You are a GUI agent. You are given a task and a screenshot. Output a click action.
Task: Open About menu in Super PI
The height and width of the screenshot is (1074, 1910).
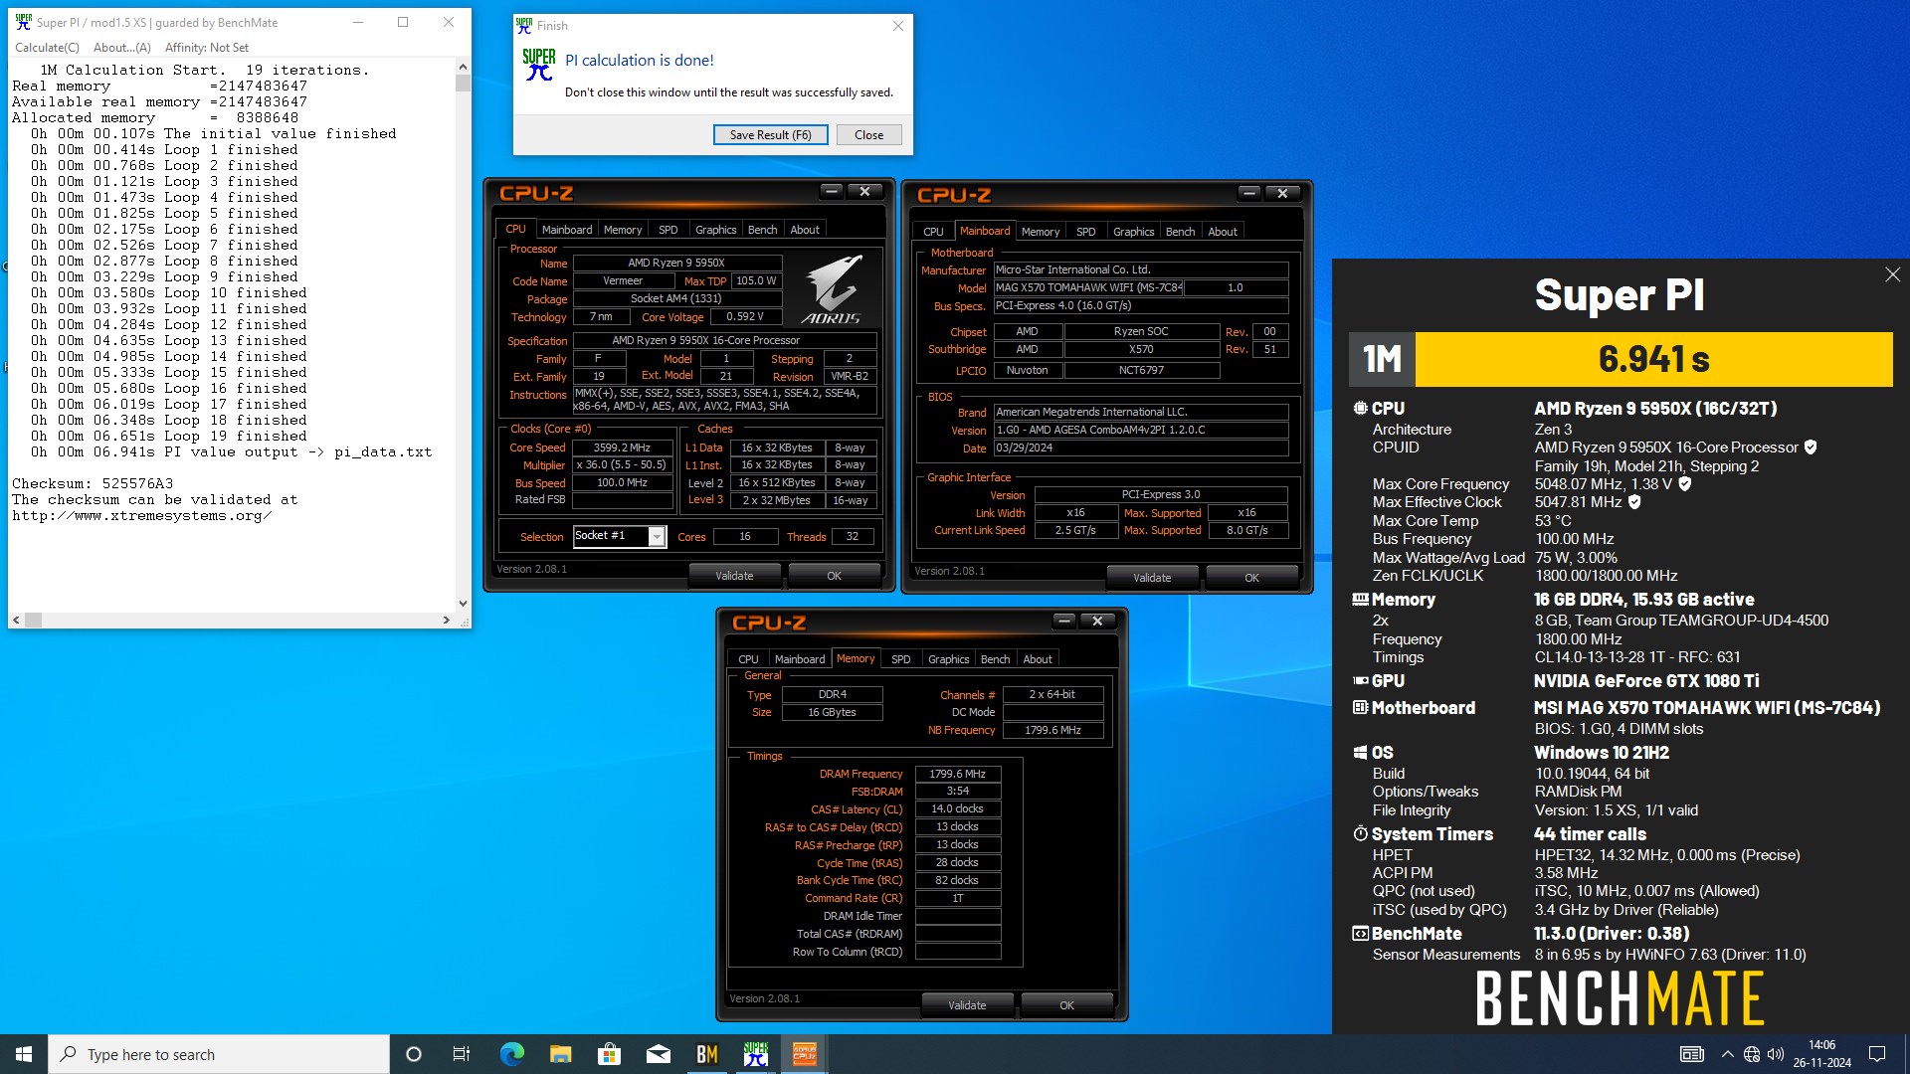click(x=121, y=47)
